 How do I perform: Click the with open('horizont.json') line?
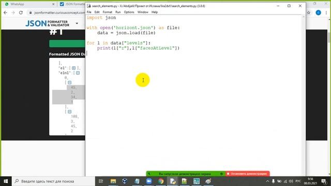[133, 28]
